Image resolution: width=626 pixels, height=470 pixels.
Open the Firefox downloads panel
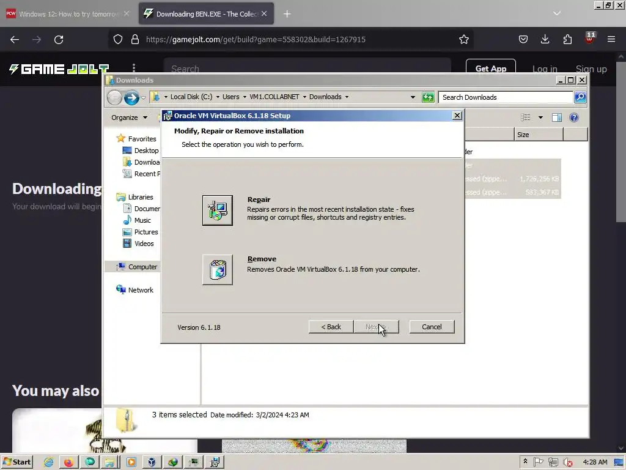(545, 39)
